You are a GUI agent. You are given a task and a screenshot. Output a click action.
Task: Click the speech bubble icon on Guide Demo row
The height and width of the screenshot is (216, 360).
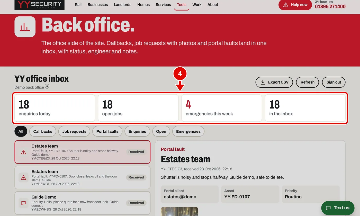pos(23,203)
